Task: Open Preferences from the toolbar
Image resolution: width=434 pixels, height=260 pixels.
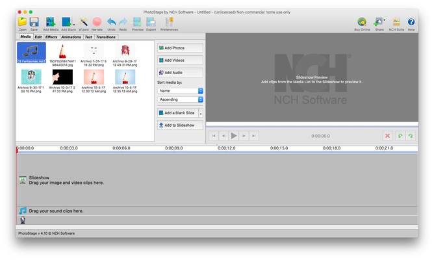Action: 169,23
